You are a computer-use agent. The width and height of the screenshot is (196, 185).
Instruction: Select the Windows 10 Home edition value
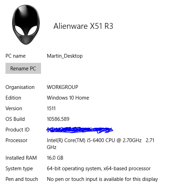pos(68,98)
